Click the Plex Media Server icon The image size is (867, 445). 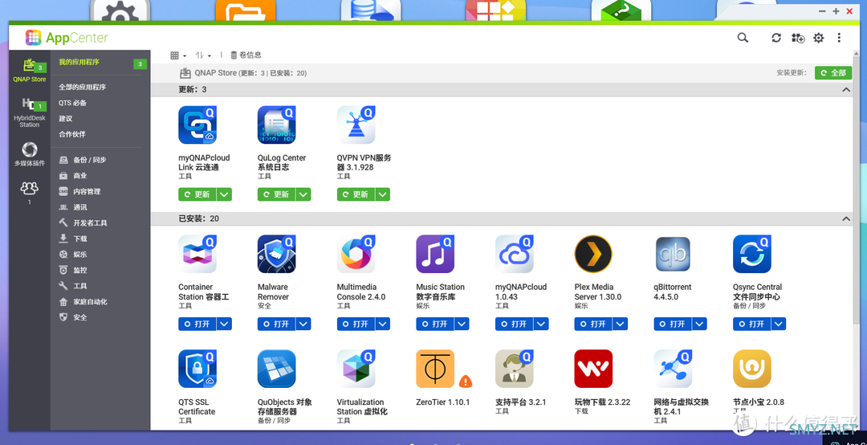(593, 254)
